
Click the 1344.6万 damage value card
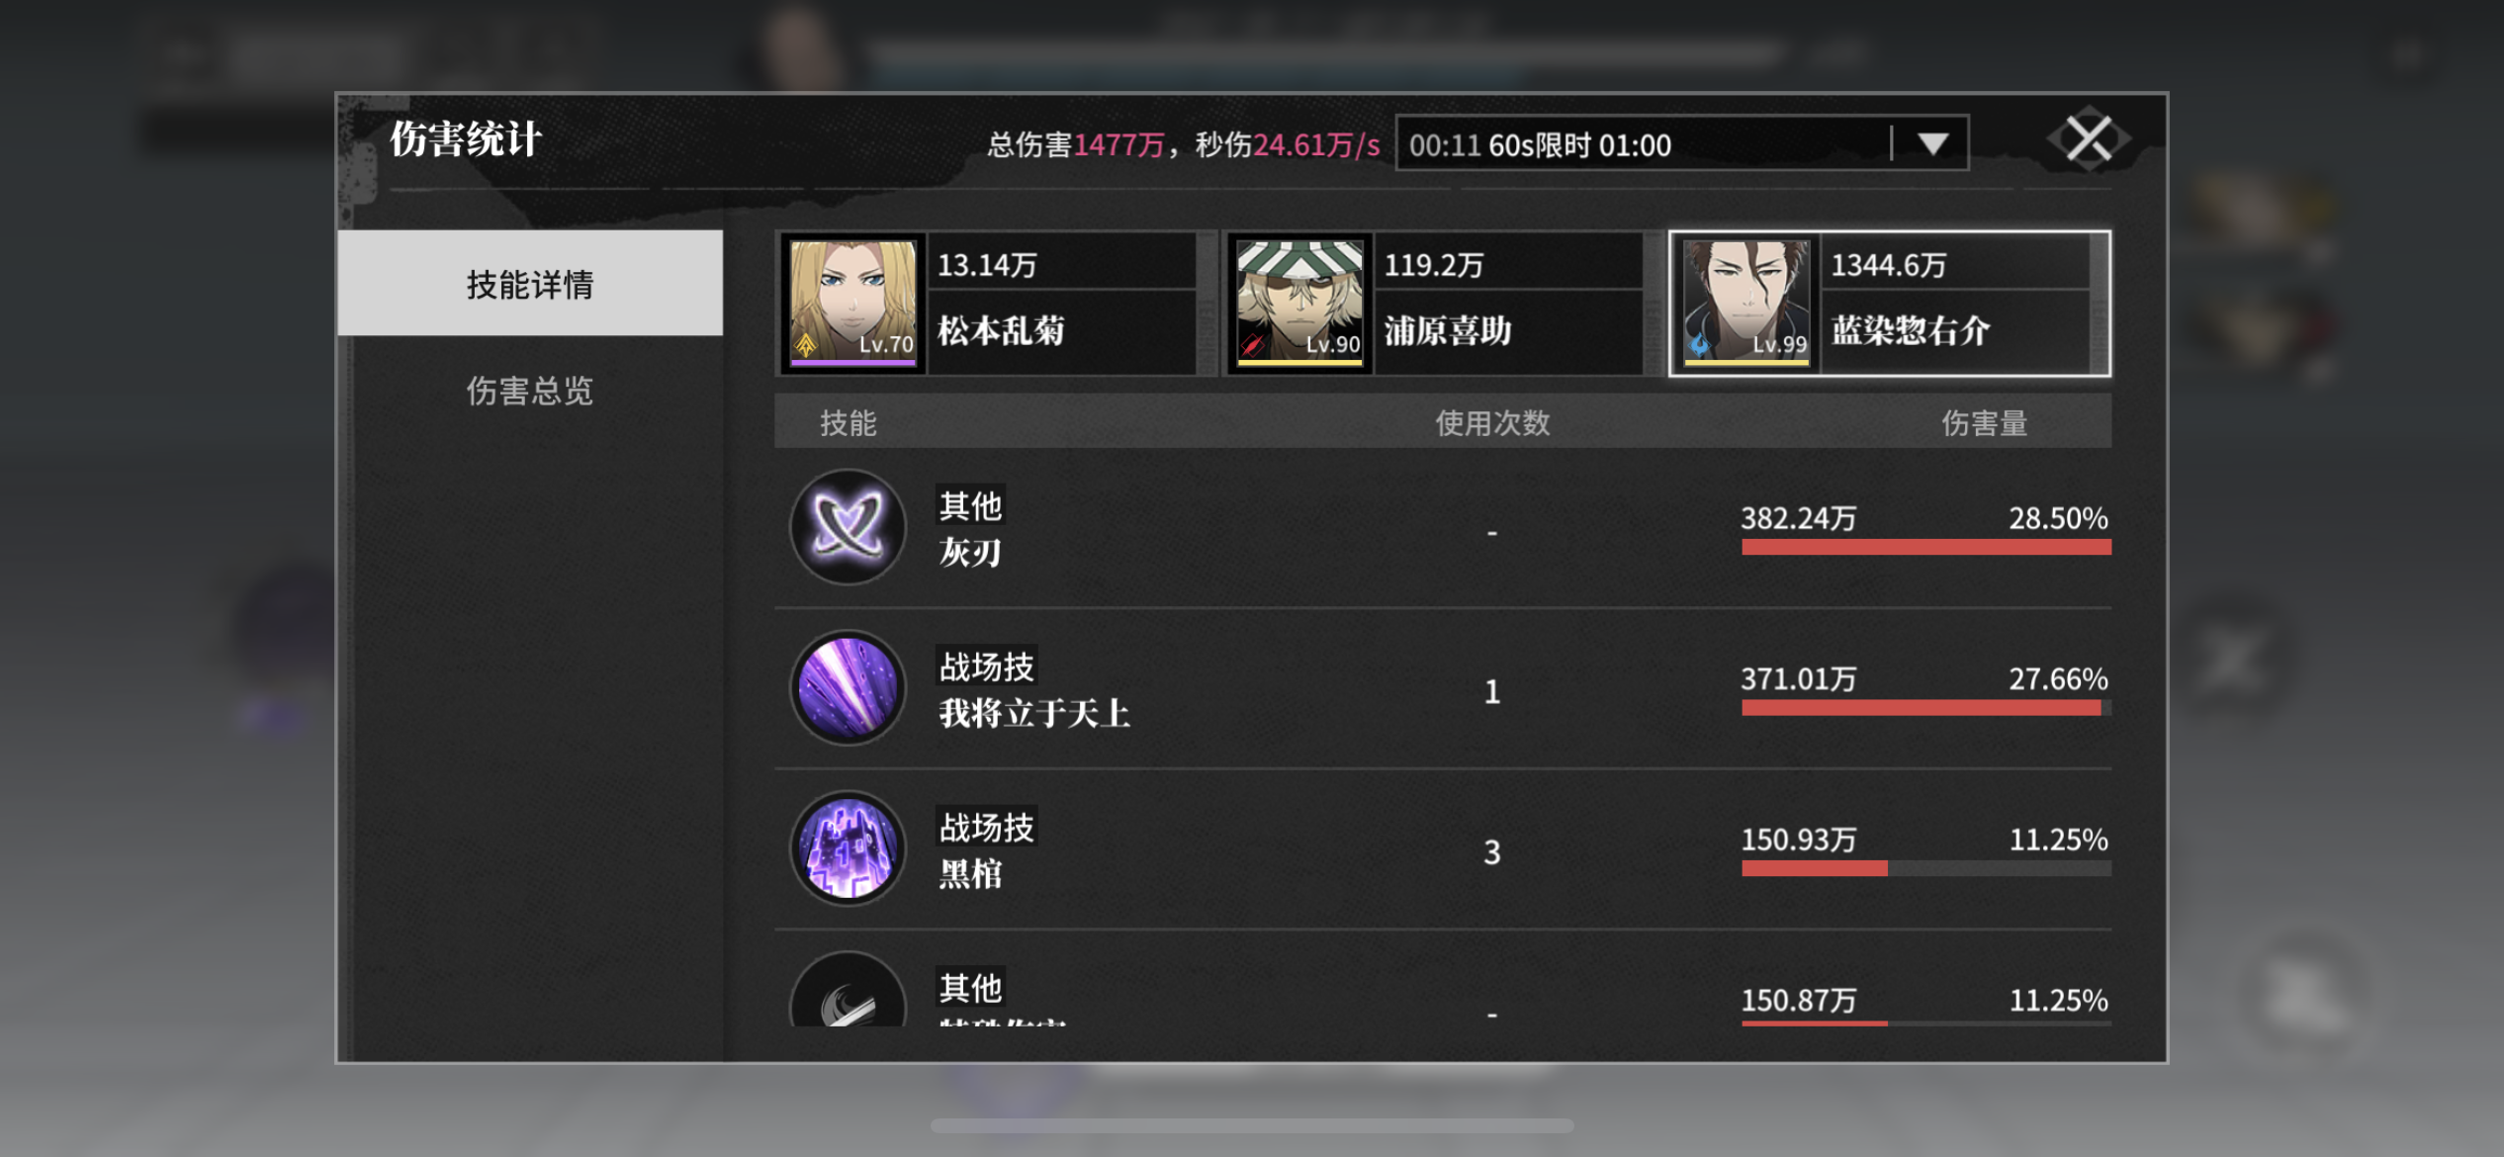click(x=1888, y=265)
